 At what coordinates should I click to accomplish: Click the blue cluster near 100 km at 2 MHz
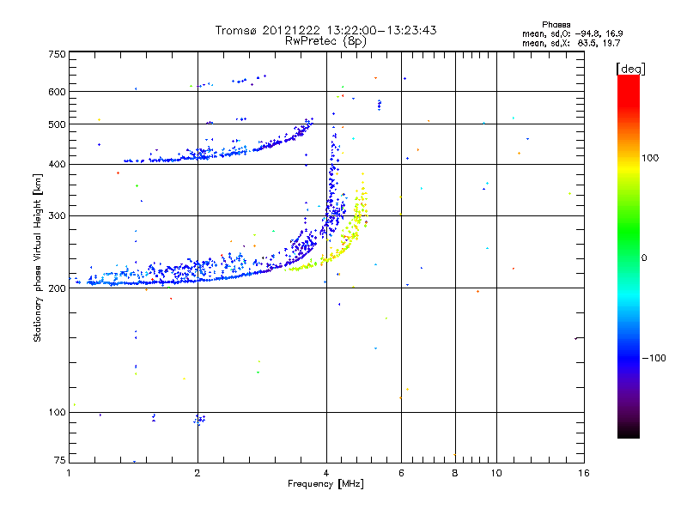pyautogui.click(x=199, y=420)
